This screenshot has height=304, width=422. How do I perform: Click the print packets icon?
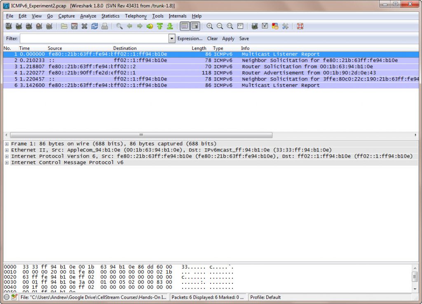(x=105, y=26)
